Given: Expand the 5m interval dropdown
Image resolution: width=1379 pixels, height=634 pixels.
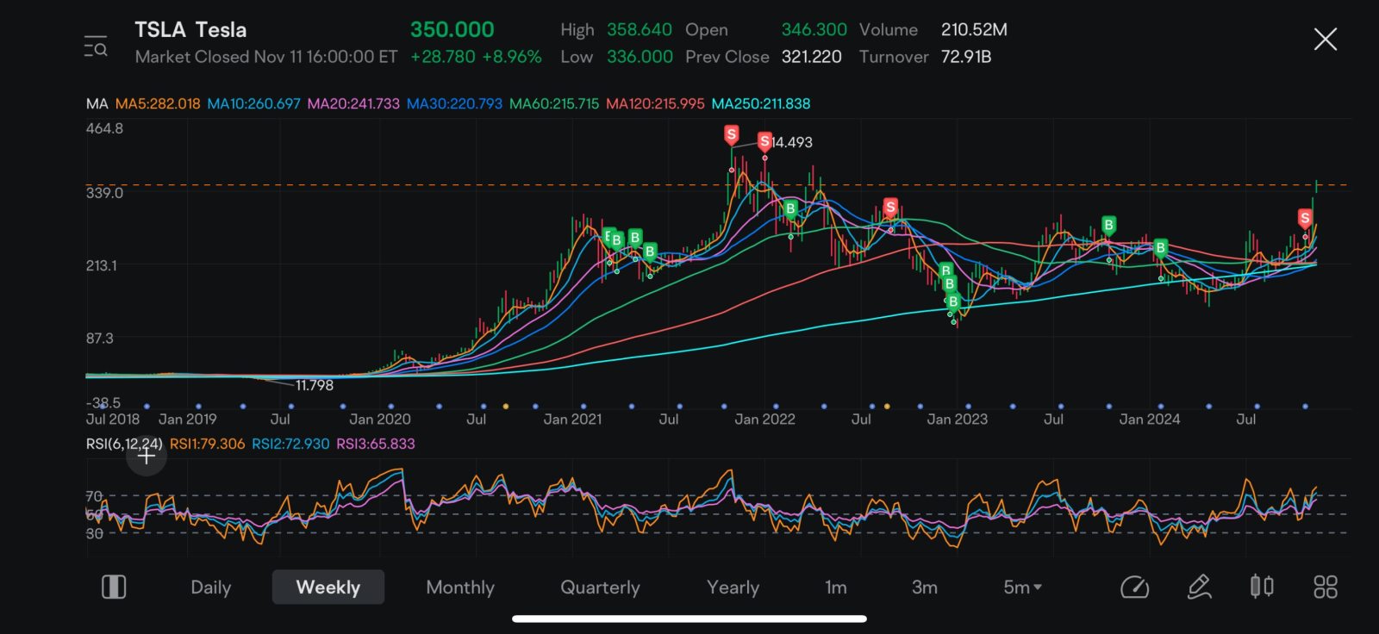Looking at the screenshot, I should coord(1022,587).
